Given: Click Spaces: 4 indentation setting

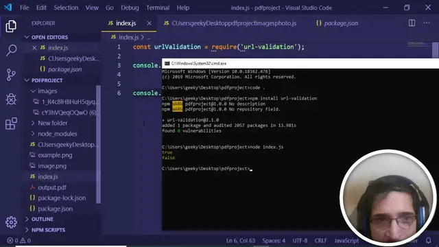Looking at the screenshot, I should coord(274,241).
